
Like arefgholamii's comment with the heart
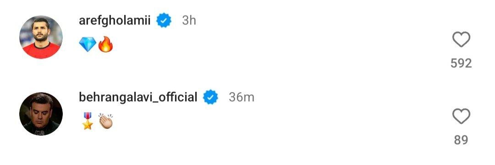[461, 40]
